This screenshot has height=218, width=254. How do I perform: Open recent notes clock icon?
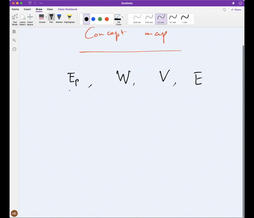tap(14, 49)
